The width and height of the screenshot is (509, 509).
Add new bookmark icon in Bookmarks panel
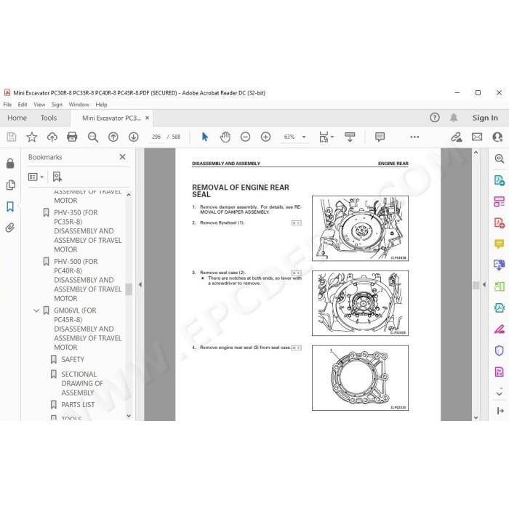coord(57,177)
